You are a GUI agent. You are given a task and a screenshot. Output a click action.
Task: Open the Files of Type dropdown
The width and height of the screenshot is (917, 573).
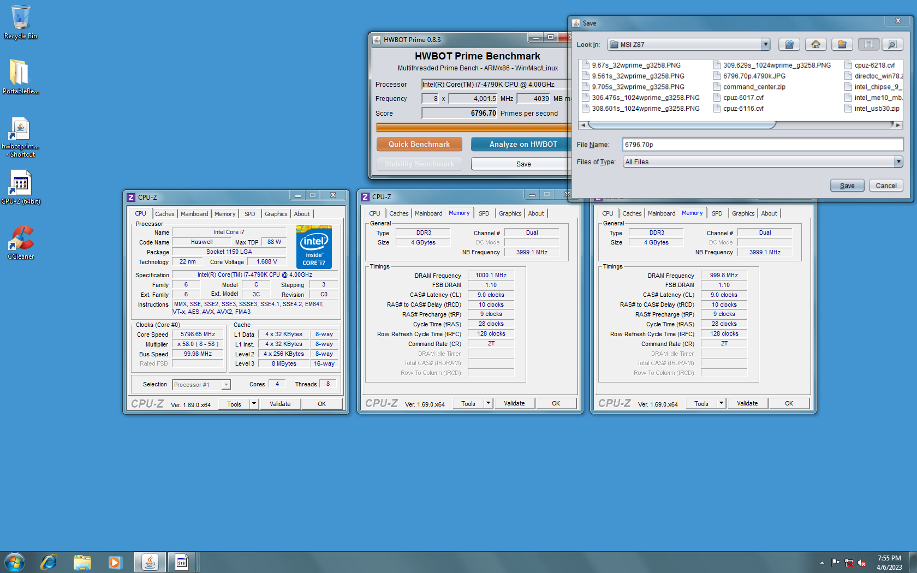(x=898, y=162)
